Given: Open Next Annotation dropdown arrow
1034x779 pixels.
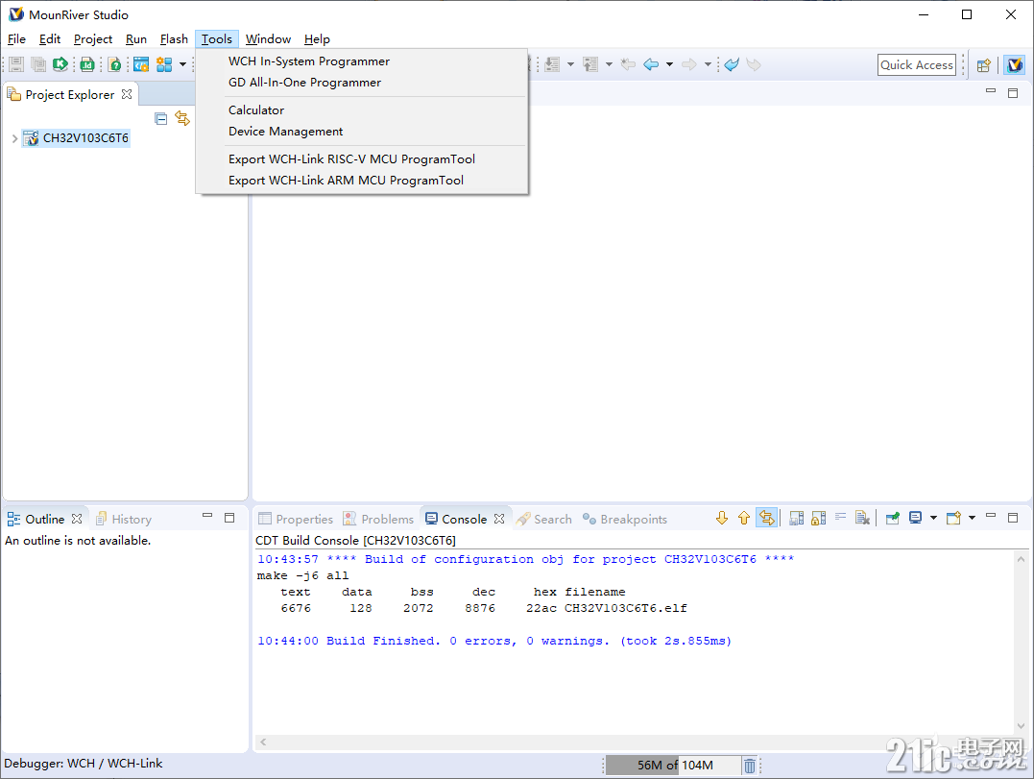Looking at the screenshot, I should pyautogui.click(x=570, y=64).
